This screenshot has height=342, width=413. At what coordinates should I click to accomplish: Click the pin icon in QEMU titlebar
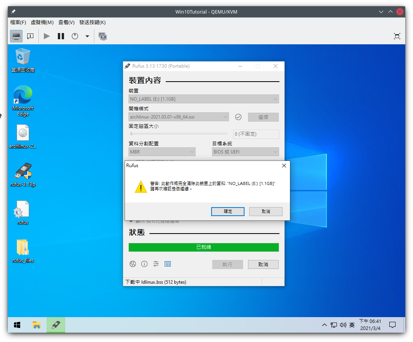(x=13, y=12)
